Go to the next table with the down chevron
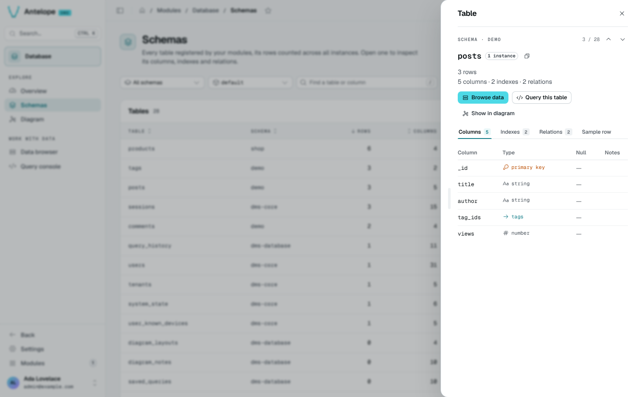635x397 pixels. [623, 39]
